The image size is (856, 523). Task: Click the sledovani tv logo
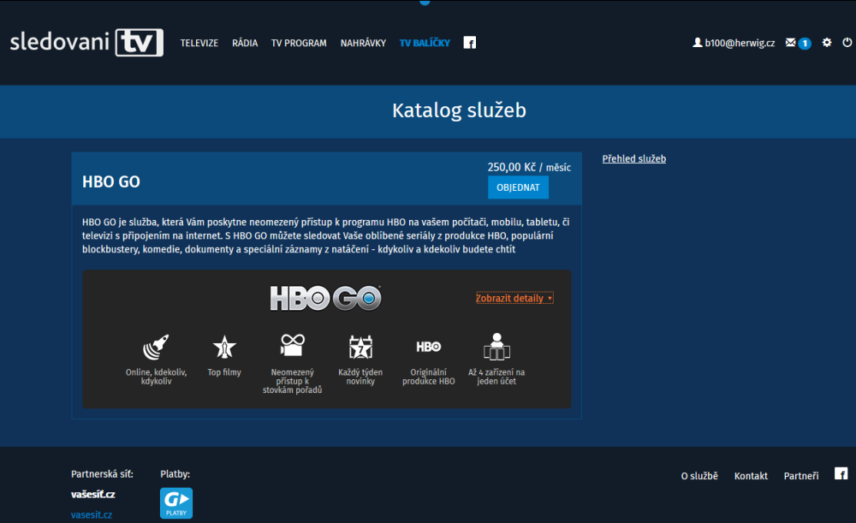coord(86,42)
